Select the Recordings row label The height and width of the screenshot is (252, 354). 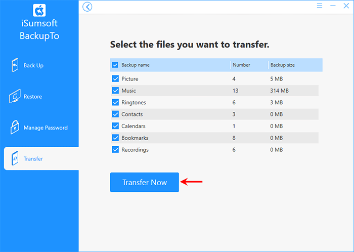click(135, 150)
